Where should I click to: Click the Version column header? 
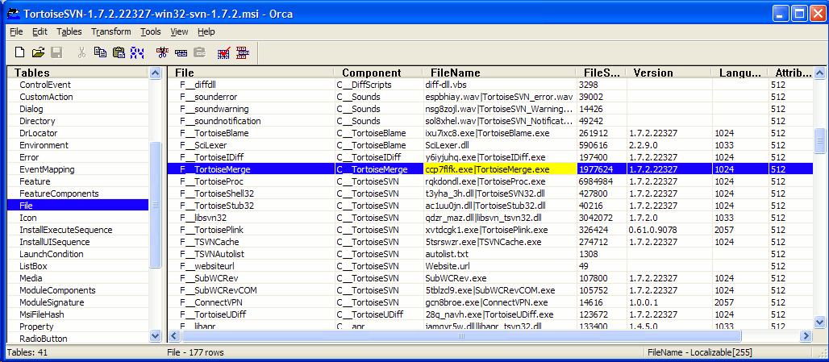point(669,73)
